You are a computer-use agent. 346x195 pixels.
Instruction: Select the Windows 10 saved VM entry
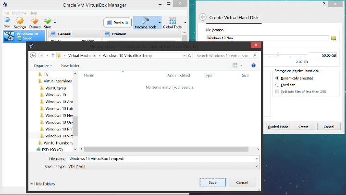click(x=24, y=36)
